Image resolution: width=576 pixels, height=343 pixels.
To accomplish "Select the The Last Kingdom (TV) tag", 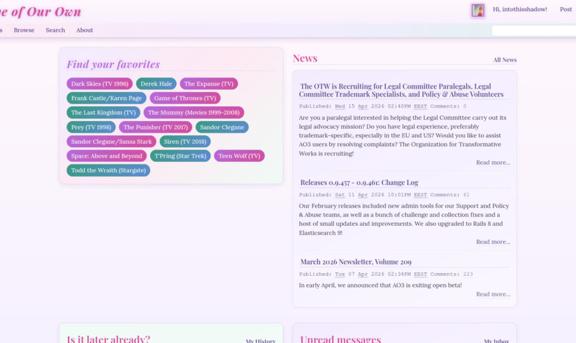I will pyautogui.click(x=103, y=113).
